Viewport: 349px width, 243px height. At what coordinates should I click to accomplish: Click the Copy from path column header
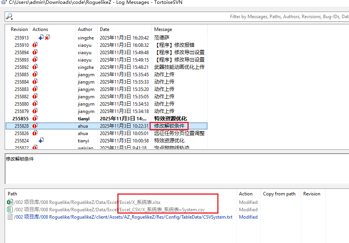[279, 194]
